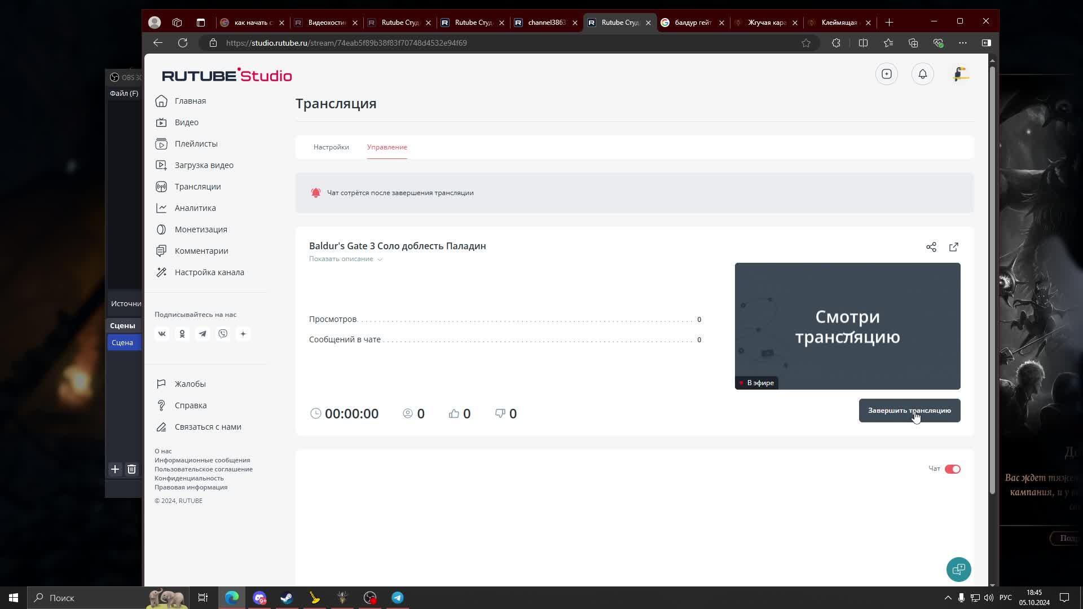This screenshot has width=1083, height=609.
Task: Click the support chat bubble icon
Action: click(958, 570)
